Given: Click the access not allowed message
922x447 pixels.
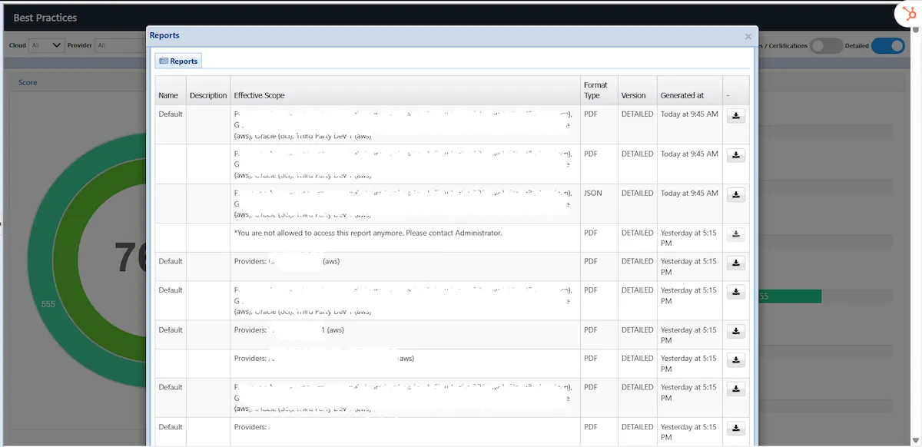Looking at the screenshot, I should (368, 233).
